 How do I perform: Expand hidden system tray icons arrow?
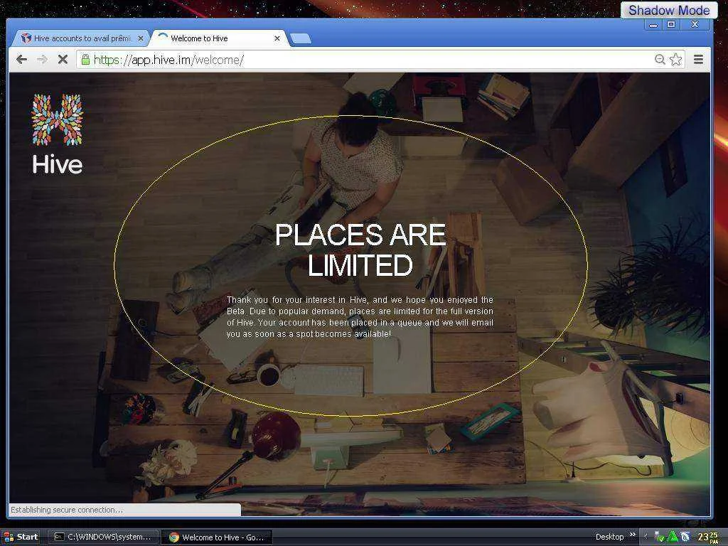pyautogui.click(x=646, y=537)
